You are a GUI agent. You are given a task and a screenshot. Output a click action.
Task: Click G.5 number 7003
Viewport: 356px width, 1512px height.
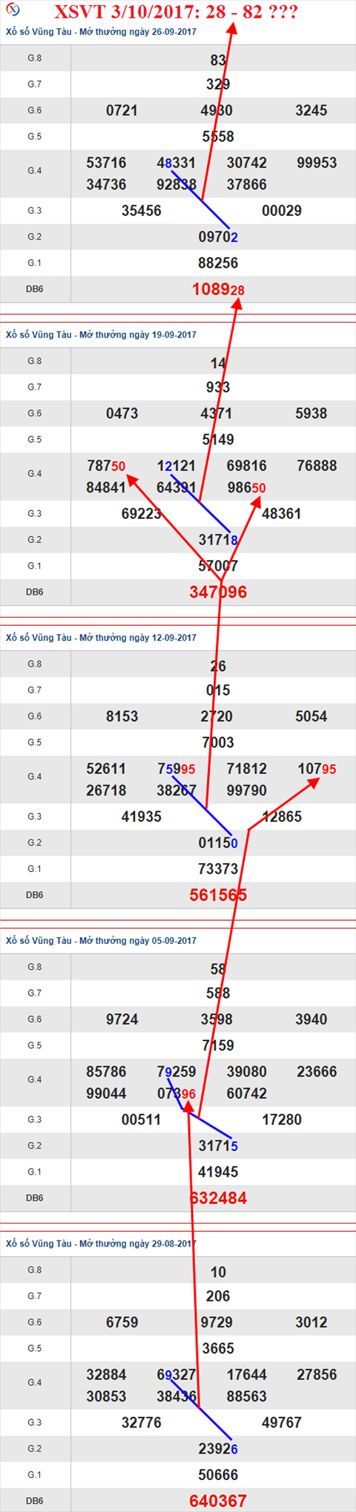pyautogui.click(x=218, y=742)
